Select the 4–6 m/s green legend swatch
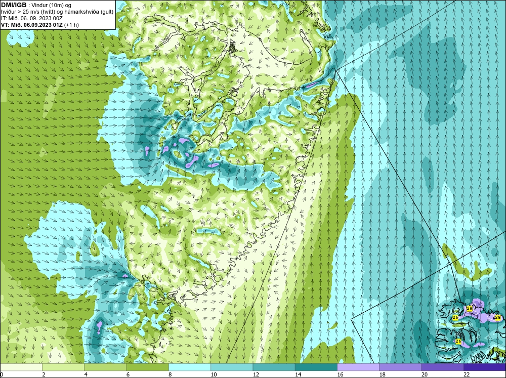 105,367
